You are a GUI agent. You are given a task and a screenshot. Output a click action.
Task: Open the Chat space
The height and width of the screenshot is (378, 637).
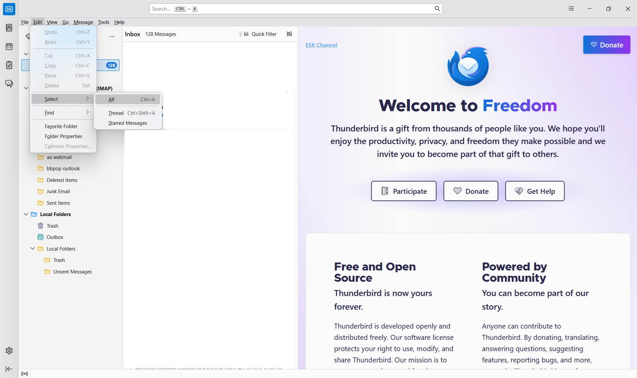click(9, 84)
